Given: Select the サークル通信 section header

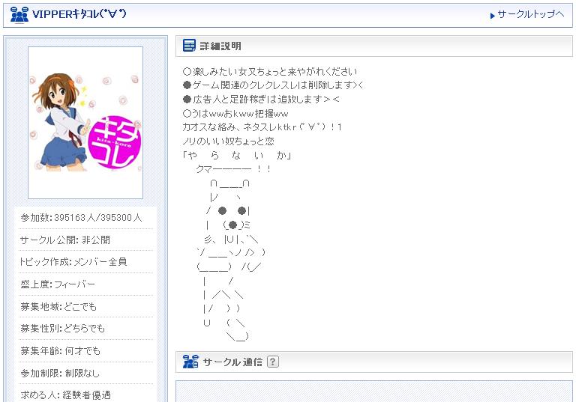Looking at the screenshot, I should (x=374, y=362).
